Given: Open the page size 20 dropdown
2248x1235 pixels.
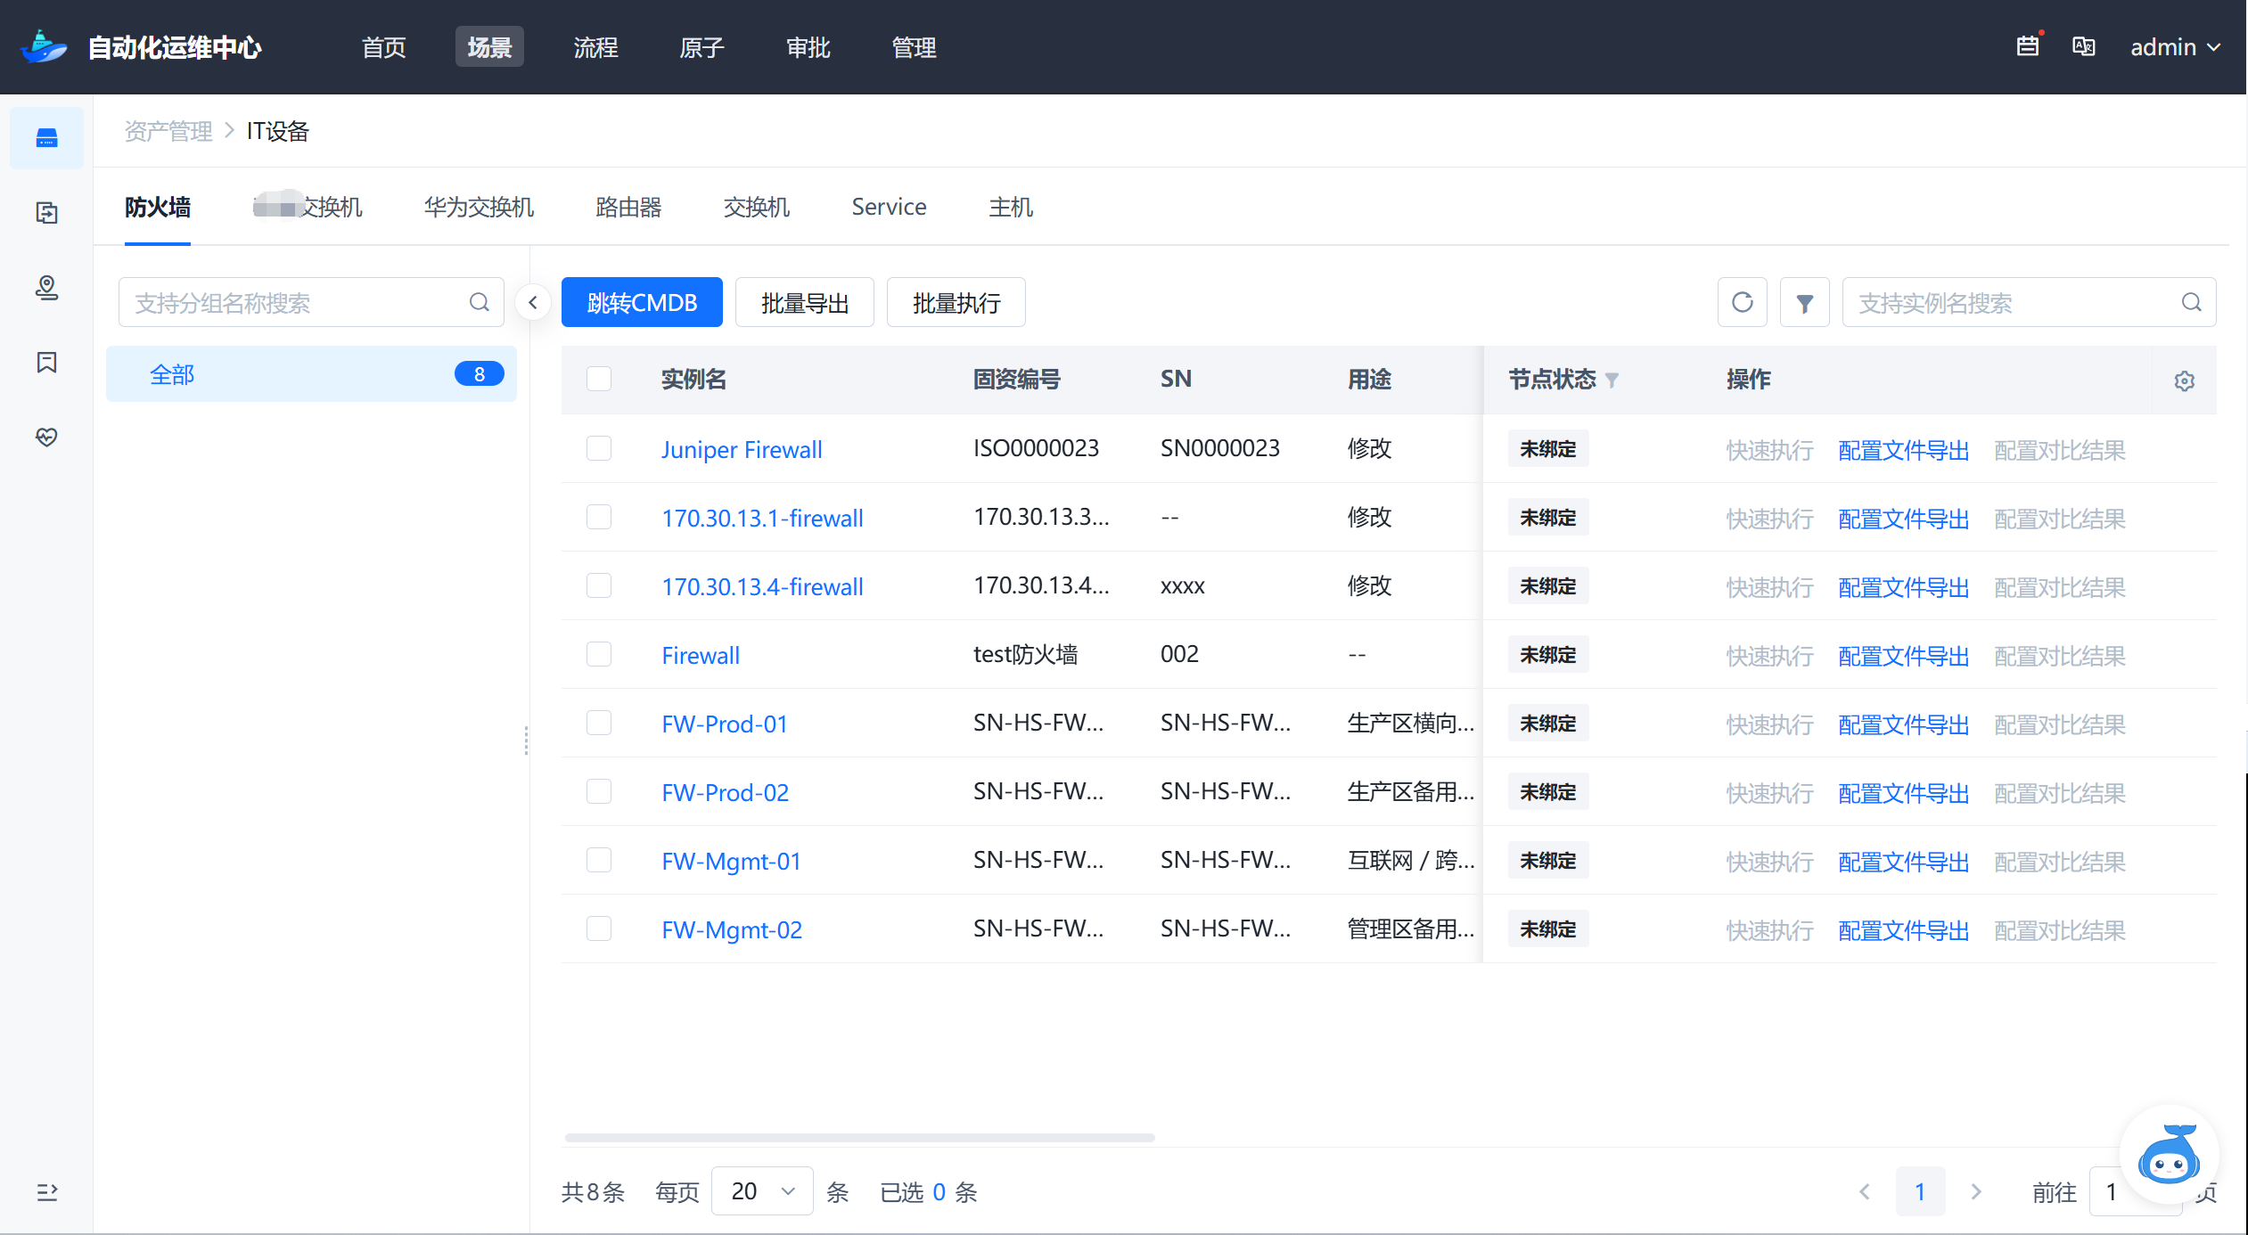Looking at the screenshot, I should (x=762, y=1191).
